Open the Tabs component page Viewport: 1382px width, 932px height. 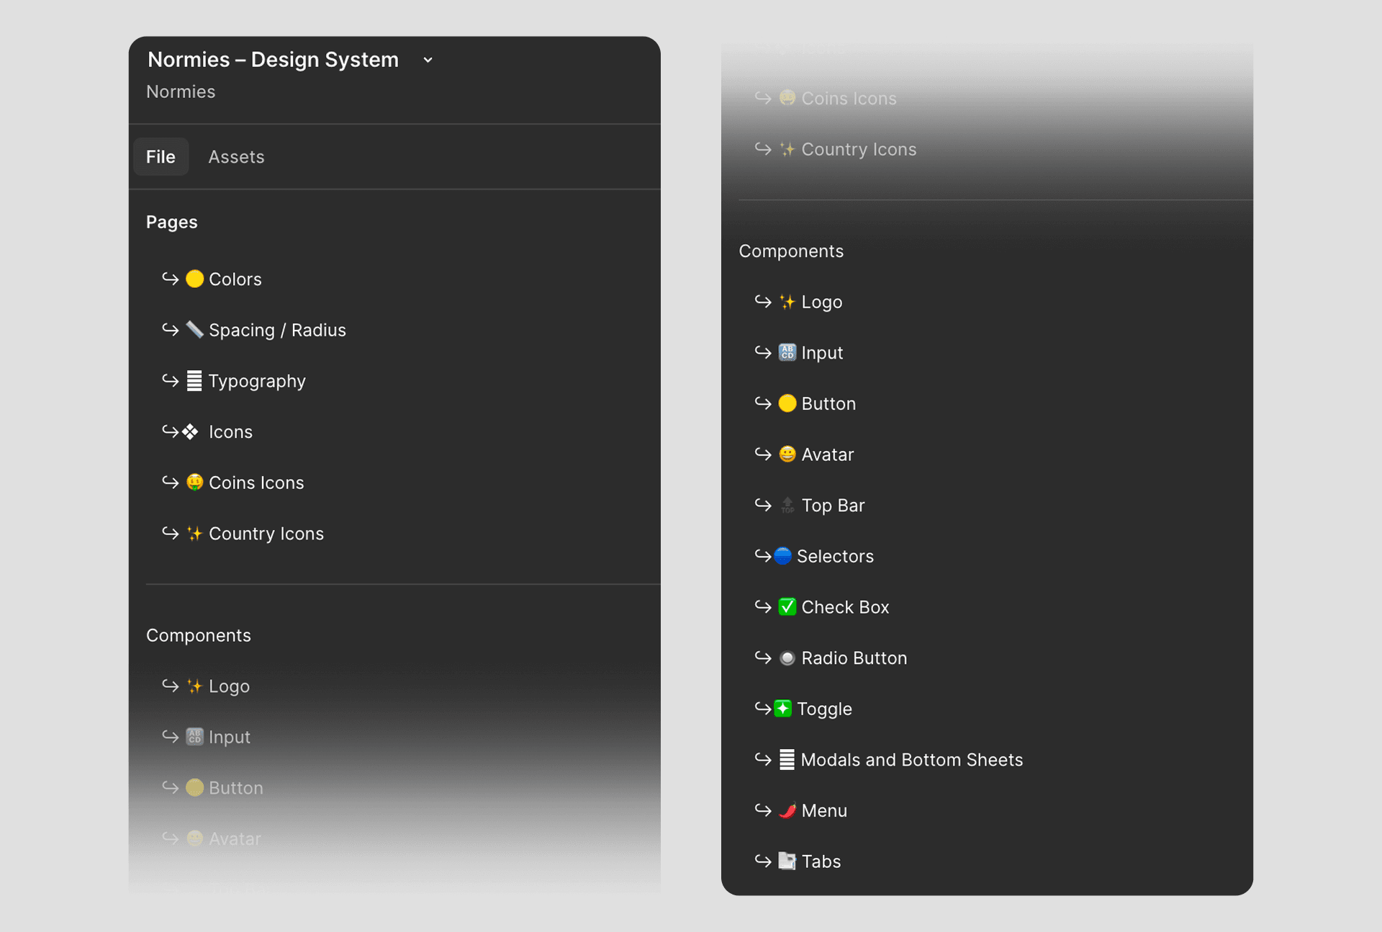tap(821, 861)
